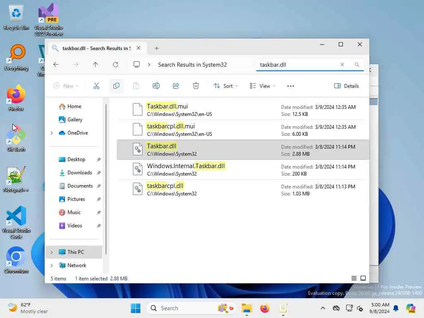Click the This PC monitor icon in address bar
This screenshot has width=424, height=318.
(137, 65)
